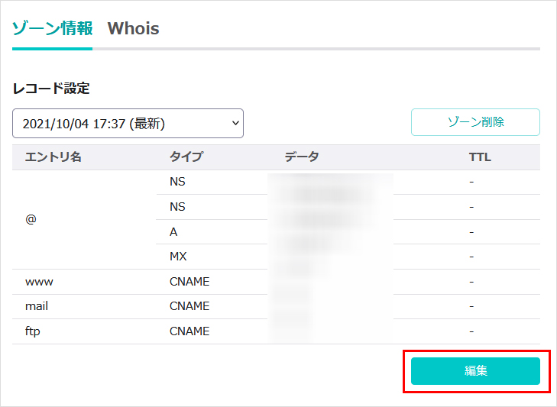The height and width of the screenshot is (407, 557).
Task: Click the ftp entry name
Action: [33, 331]
